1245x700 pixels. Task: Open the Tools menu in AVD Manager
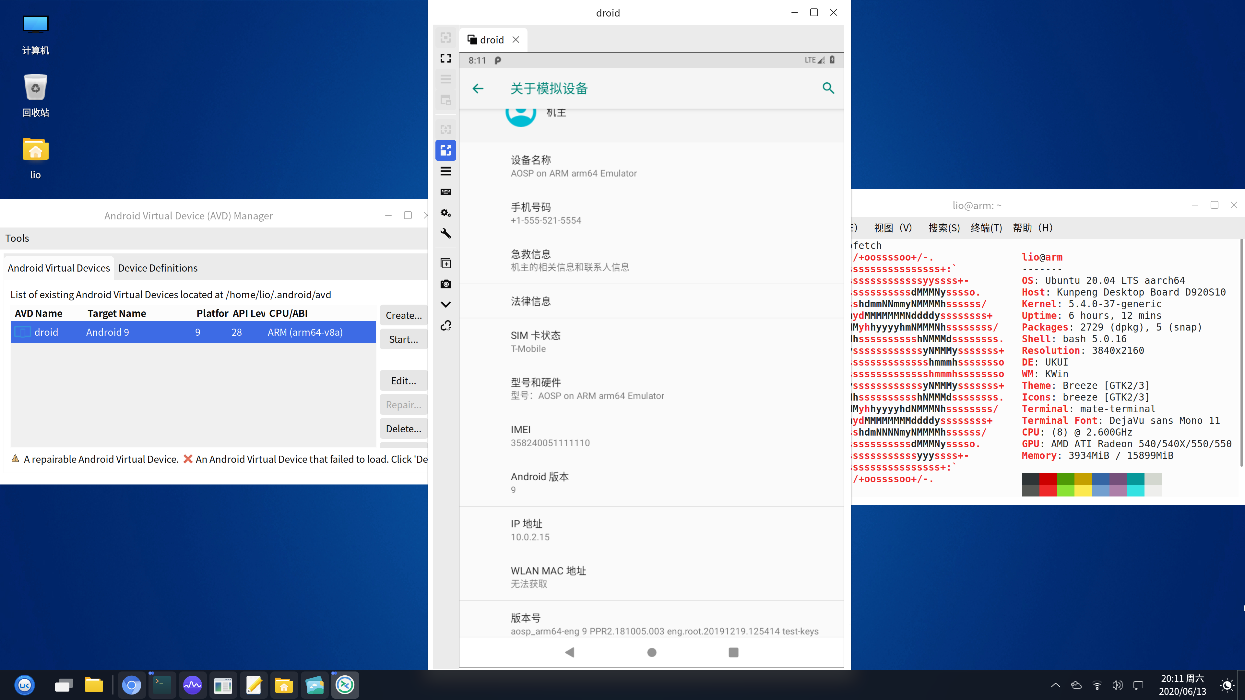(x=18, y=238)
